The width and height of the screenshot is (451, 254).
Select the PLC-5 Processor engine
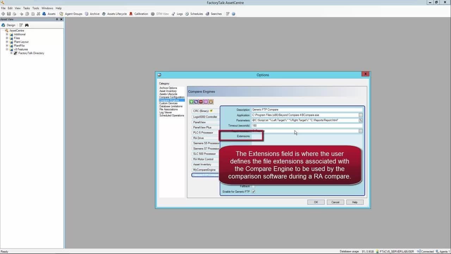(x=206, y=133)
